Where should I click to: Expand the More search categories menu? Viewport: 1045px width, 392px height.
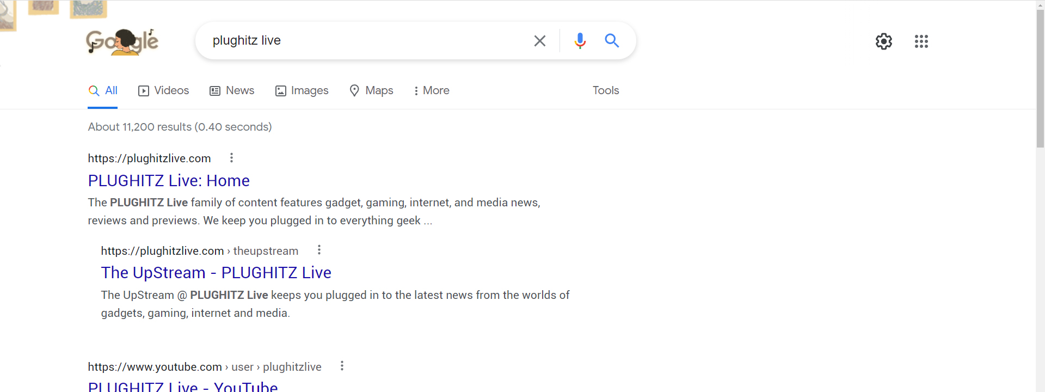(431, 90)
